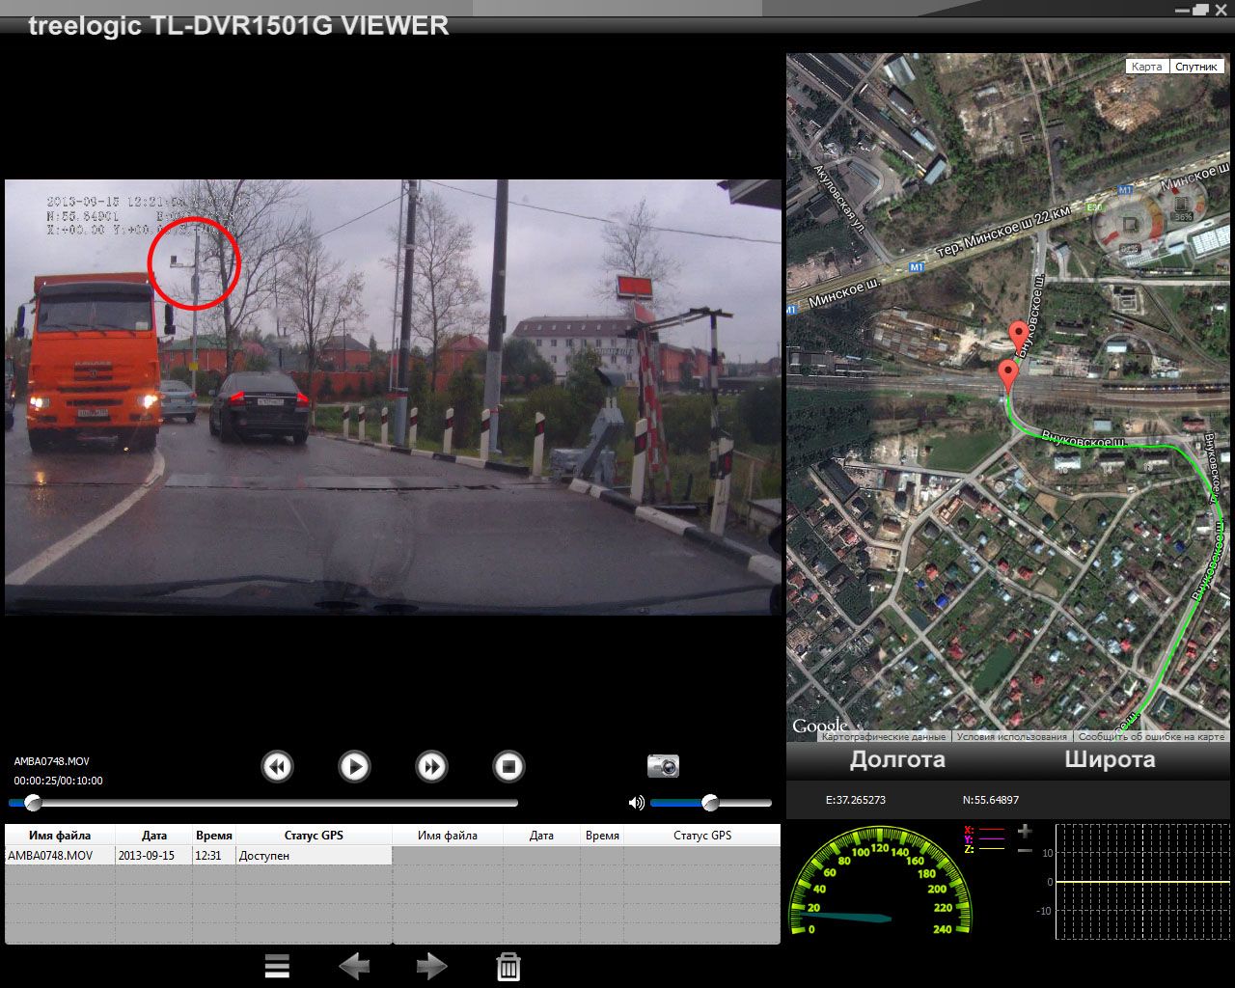Open Сообщить об ошибке на карте link
The image size is (1235, 988).
tap(1151, 736)
